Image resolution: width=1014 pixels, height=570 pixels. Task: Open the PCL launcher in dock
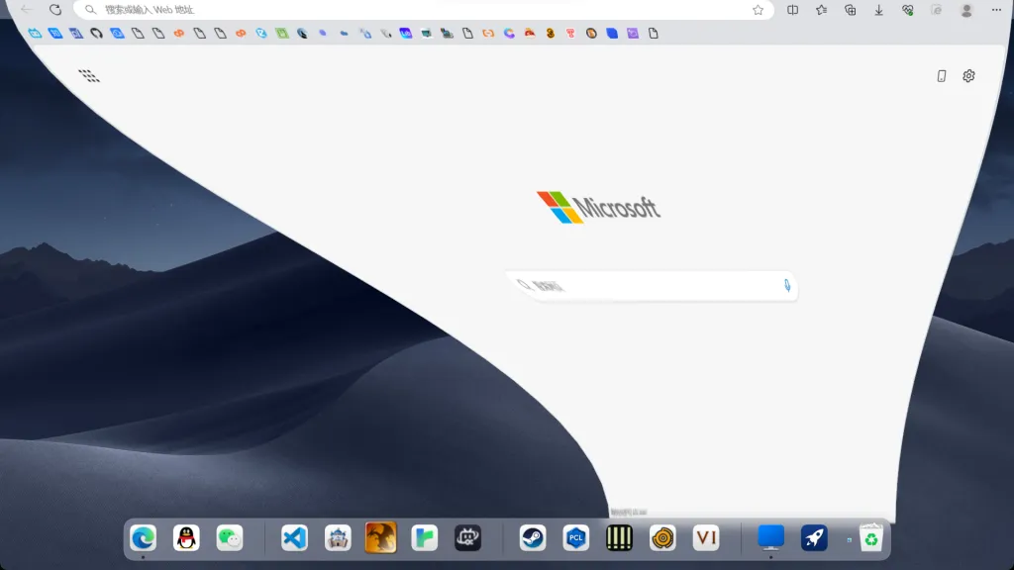click(x=576, y=537)
